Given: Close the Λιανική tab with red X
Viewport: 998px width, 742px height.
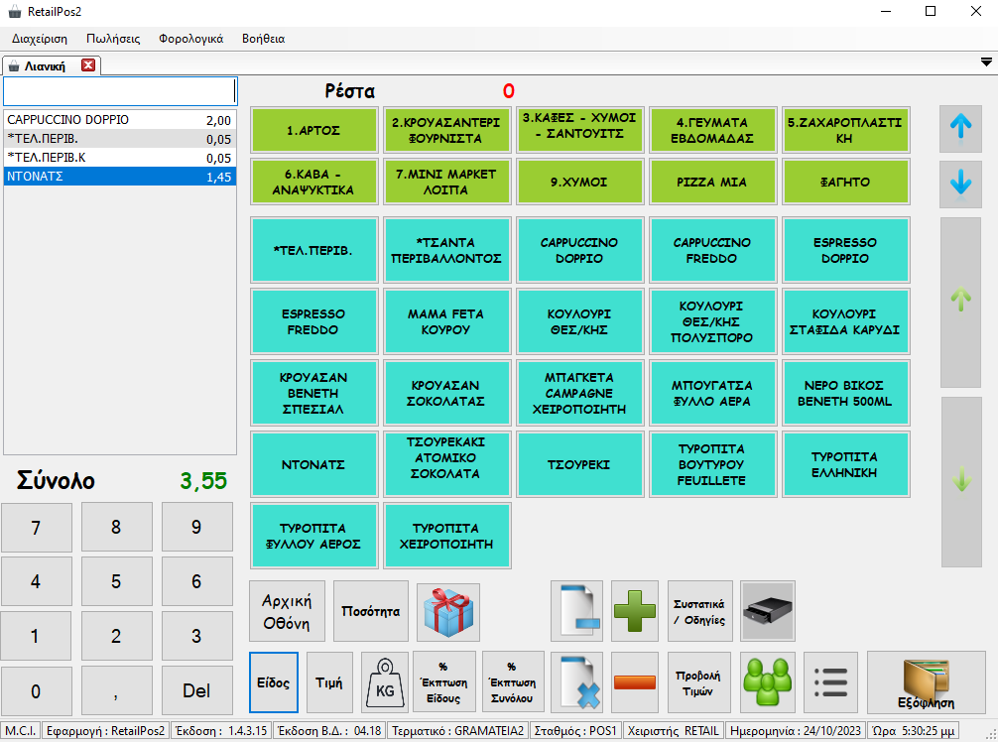Looking at the screenshot, I should (88, 64).
